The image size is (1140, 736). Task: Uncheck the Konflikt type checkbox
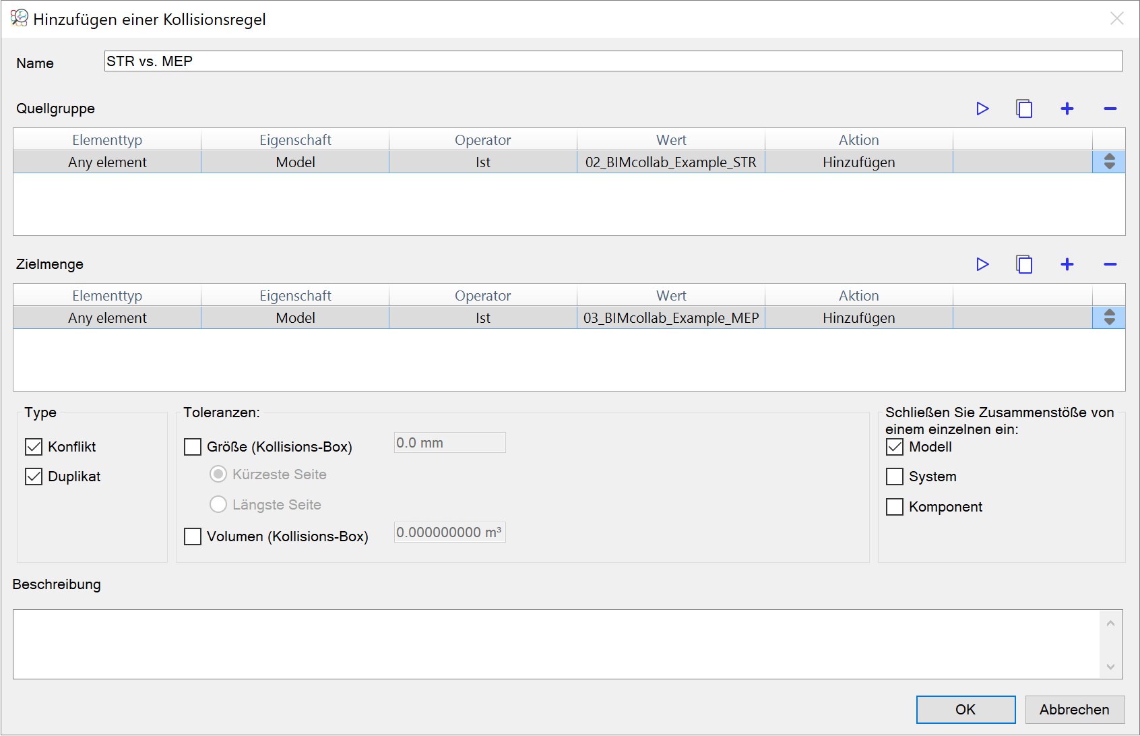(34, 447)
